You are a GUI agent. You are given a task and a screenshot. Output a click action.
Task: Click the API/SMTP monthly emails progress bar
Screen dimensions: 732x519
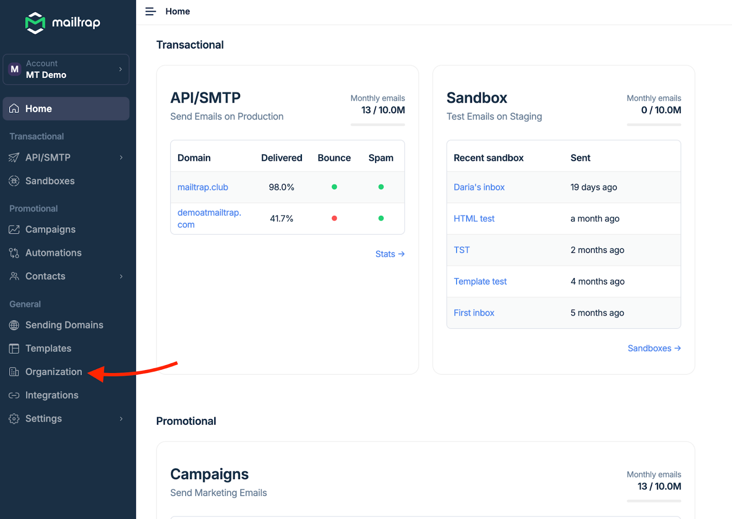pyautogui.click(x=377, y=125)
